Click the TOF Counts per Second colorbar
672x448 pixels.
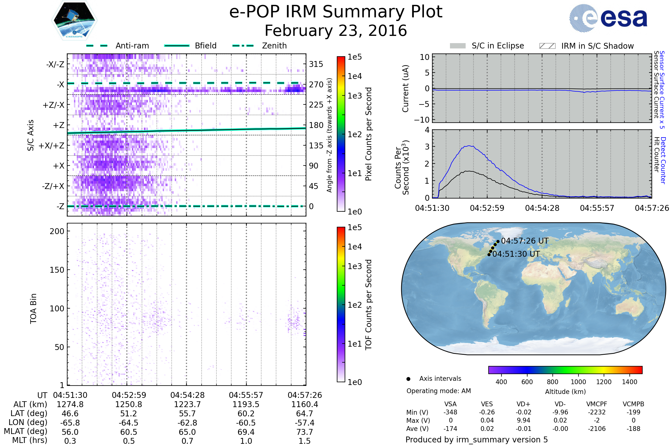click(341, 304)
